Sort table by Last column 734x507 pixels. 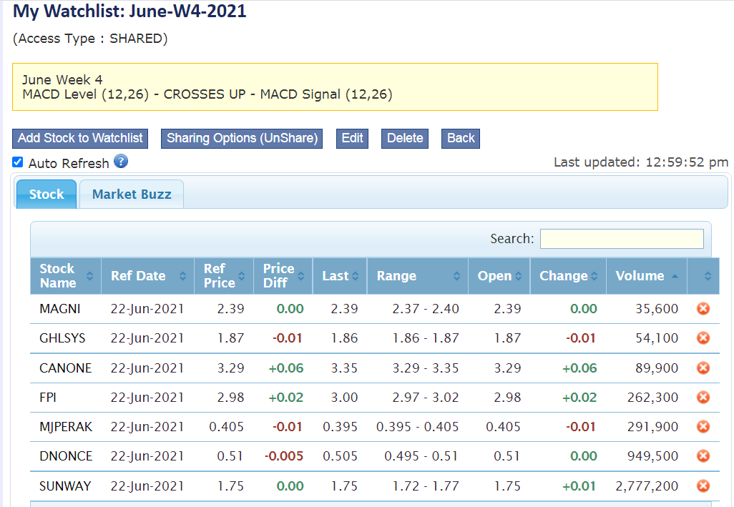point(340,276)
